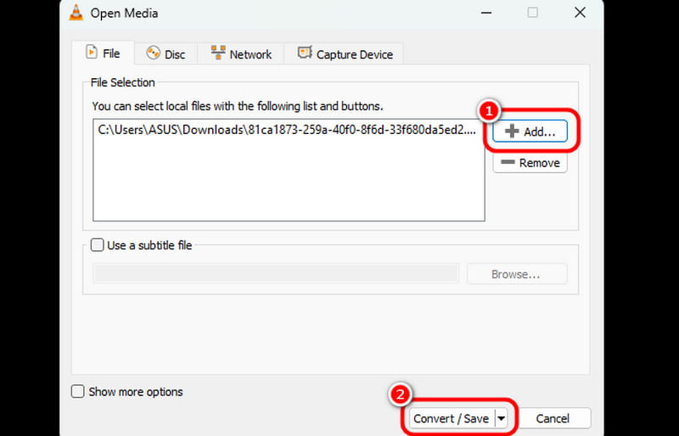Open the Convert / Save dropdown arrow
Image resolution: width=679 pixels, height=436 pixels.
[501, 418]
